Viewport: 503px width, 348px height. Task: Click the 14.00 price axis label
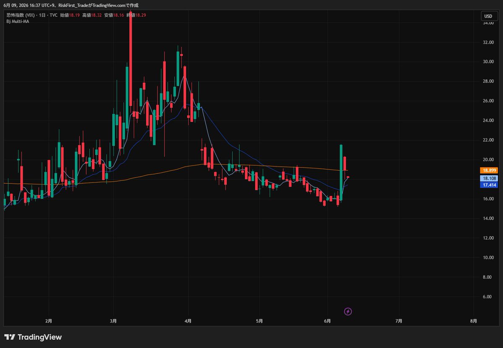point(488,219)
